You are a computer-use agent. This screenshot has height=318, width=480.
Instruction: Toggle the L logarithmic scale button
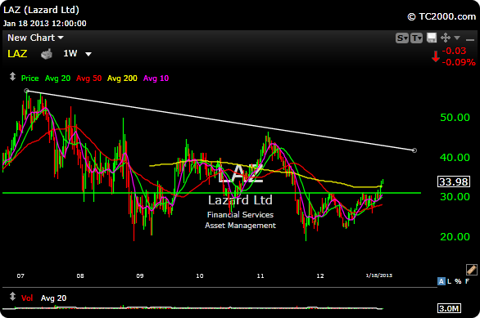coord(449,281)
